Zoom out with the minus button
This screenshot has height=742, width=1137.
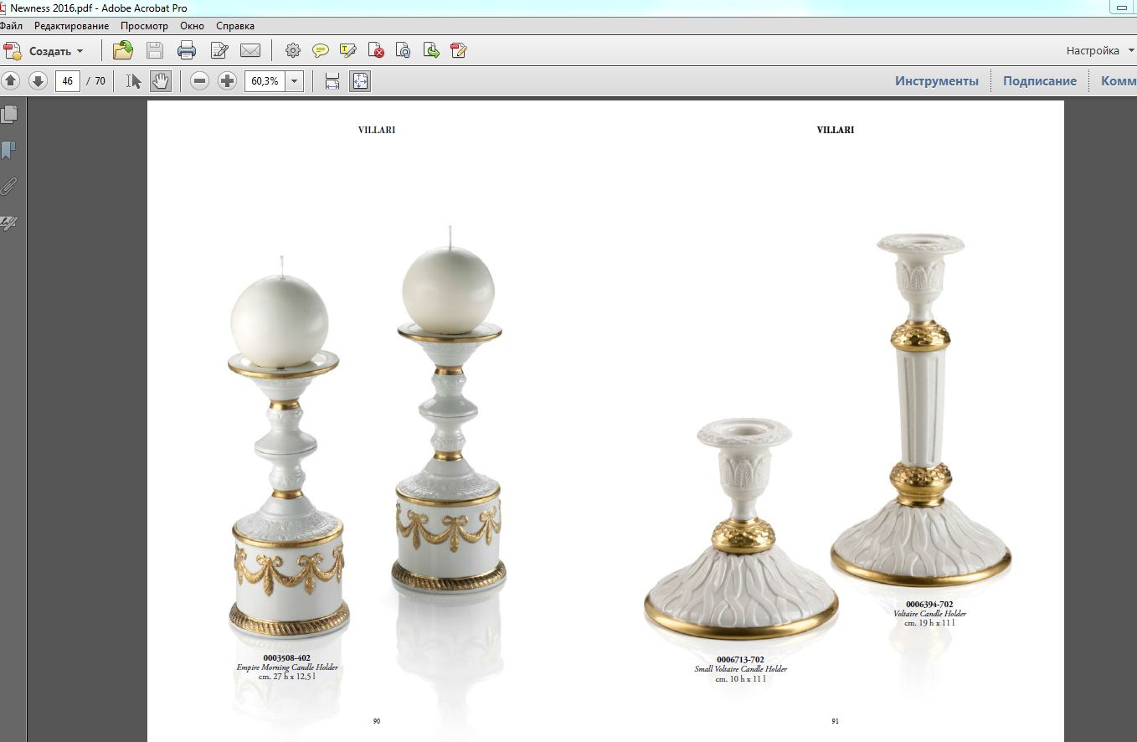coord(199,81)
